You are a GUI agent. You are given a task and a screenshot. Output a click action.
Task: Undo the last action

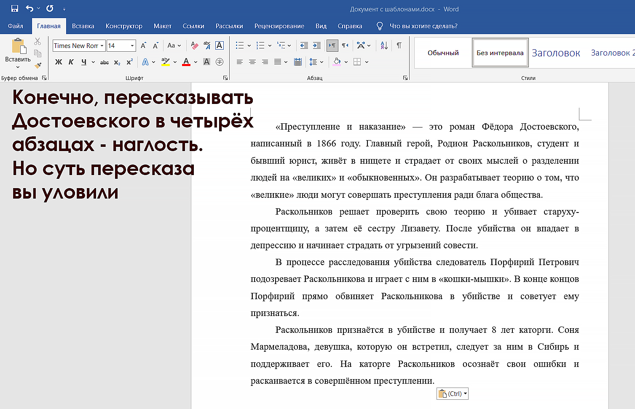[29, 8]
